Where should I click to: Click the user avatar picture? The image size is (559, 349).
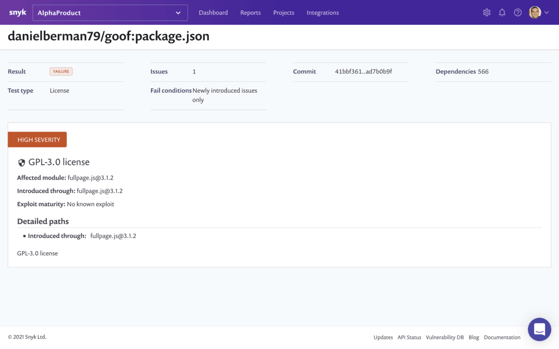tap(535, 13)
